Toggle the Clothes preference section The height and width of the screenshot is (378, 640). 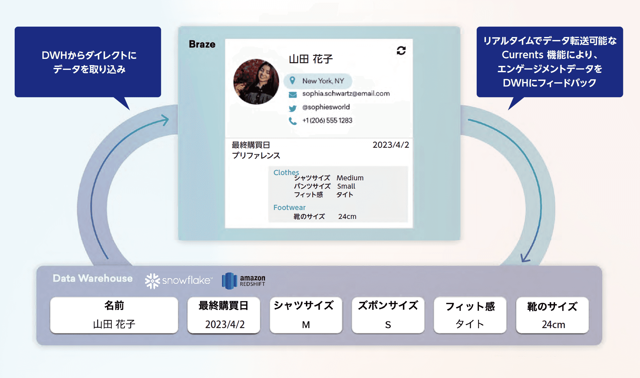[286, 172]
